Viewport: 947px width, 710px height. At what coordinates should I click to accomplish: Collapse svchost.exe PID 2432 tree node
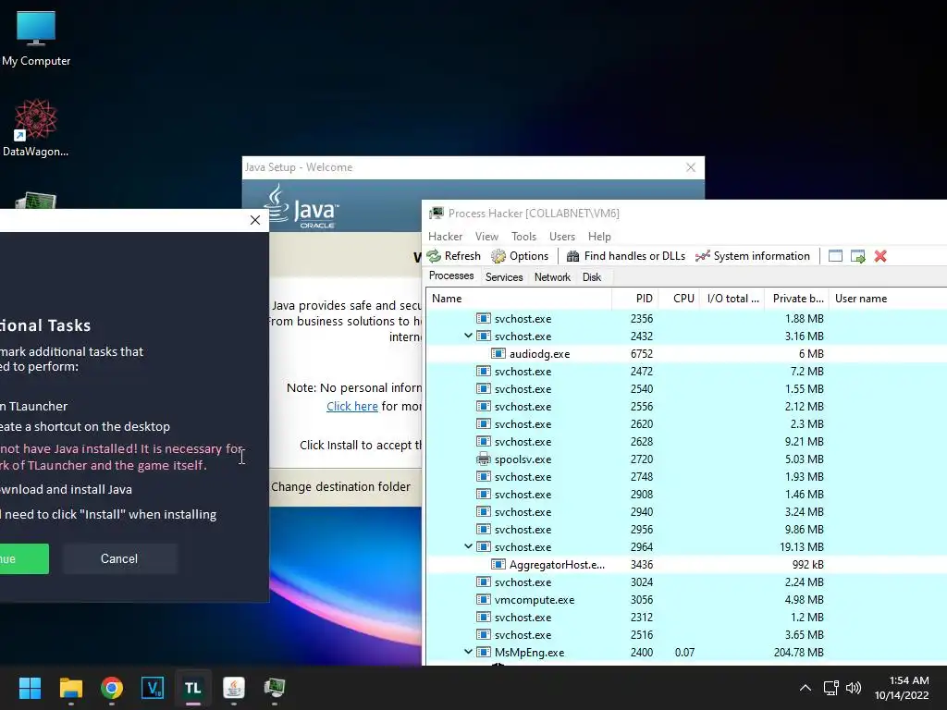click(x=468, y=336)
